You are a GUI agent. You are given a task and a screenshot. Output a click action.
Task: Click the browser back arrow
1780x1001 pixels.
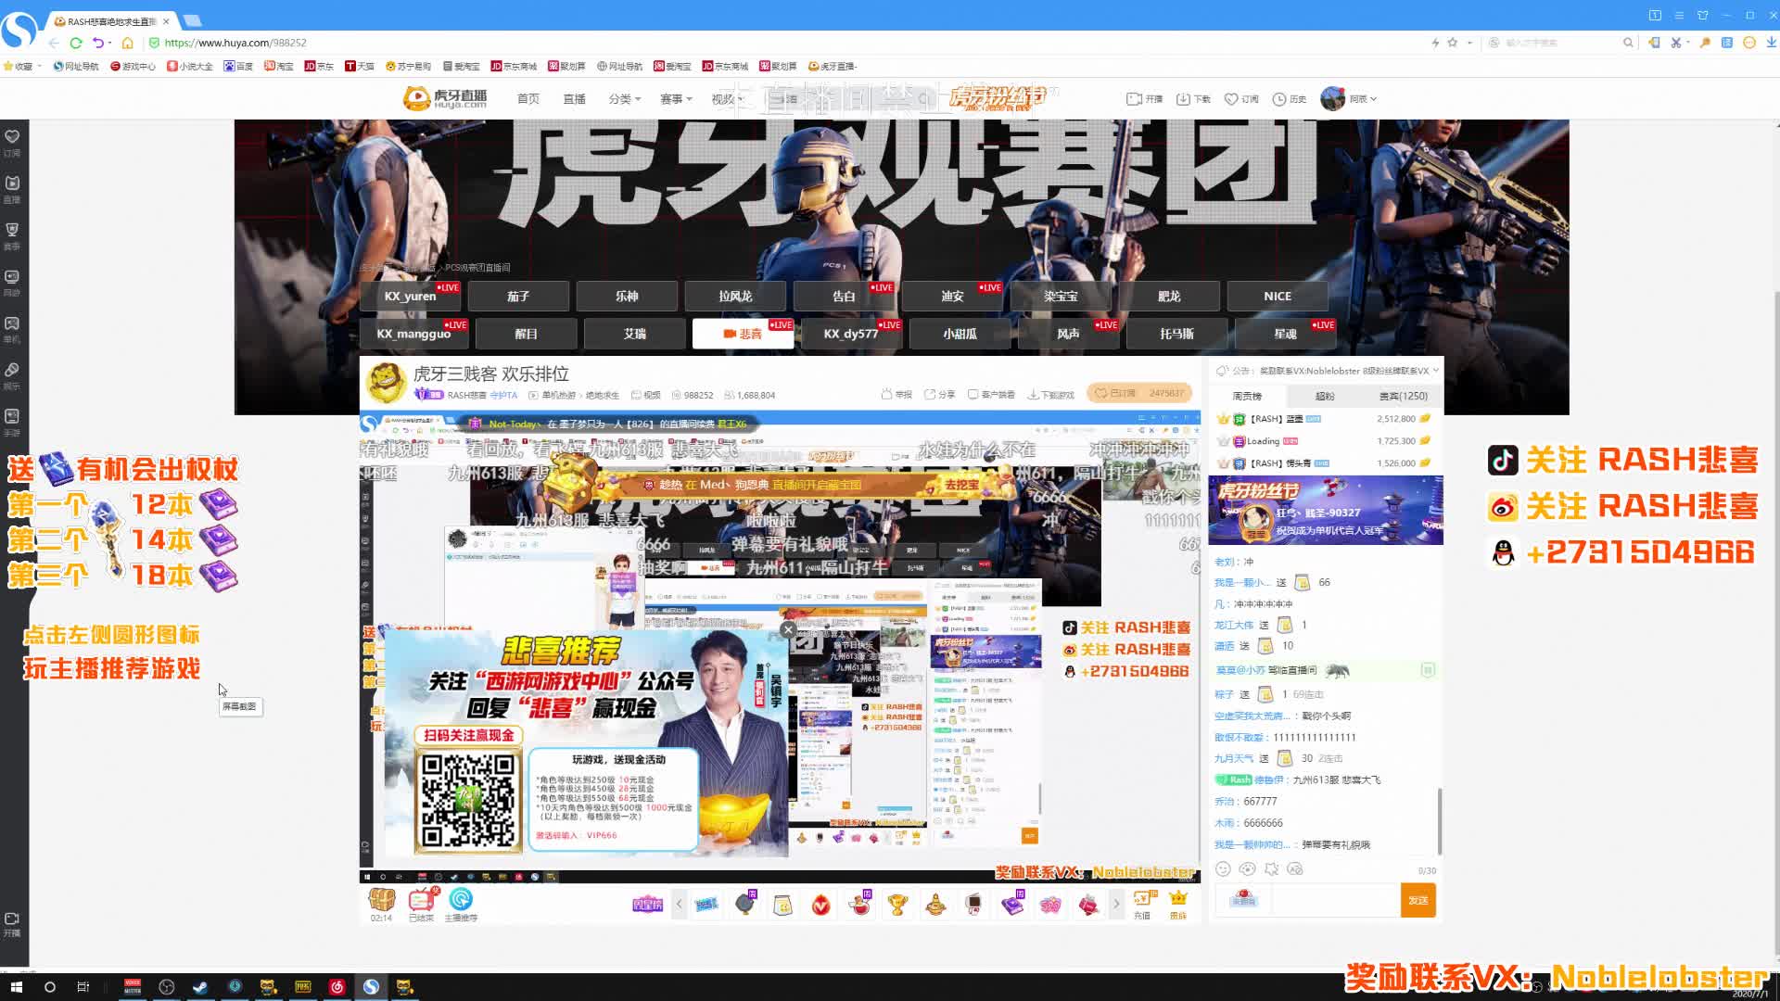click(53, 43)
